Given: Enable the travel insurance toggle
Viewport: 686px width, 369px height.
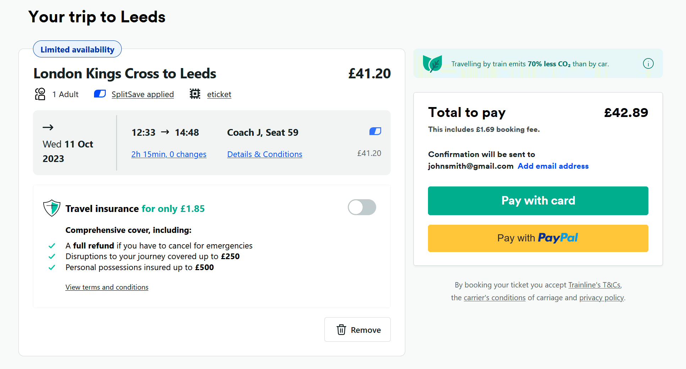Looking at the screenshot, I should point(362,207).
